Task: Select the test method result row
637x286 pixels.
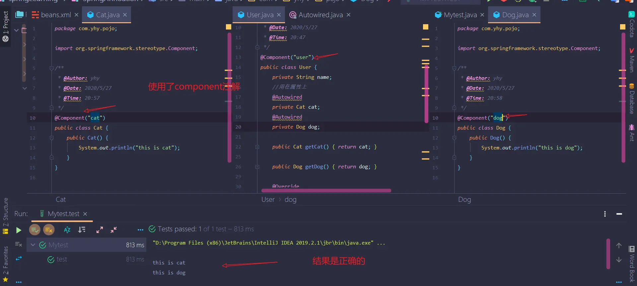Action: point(86,259)
